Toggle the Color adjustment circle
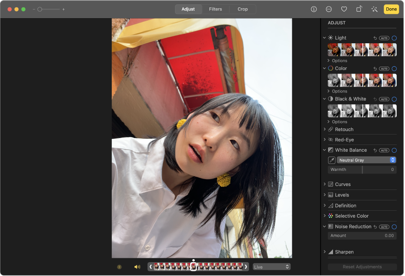This screenshot has width=405, height=276. 394,68
